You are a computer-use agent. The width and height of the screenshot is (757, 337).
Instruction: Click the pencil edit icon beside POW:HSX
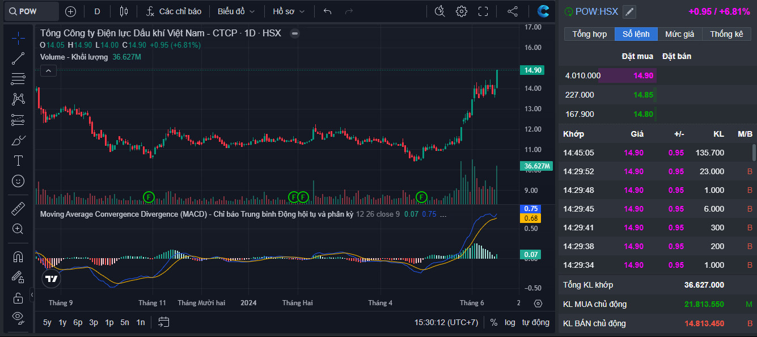tap(629, 11)
